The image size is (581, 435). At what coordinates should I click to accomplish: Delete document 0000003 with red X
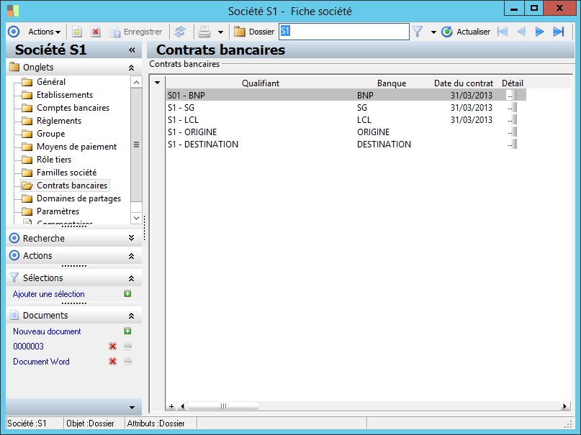[112, 347]
